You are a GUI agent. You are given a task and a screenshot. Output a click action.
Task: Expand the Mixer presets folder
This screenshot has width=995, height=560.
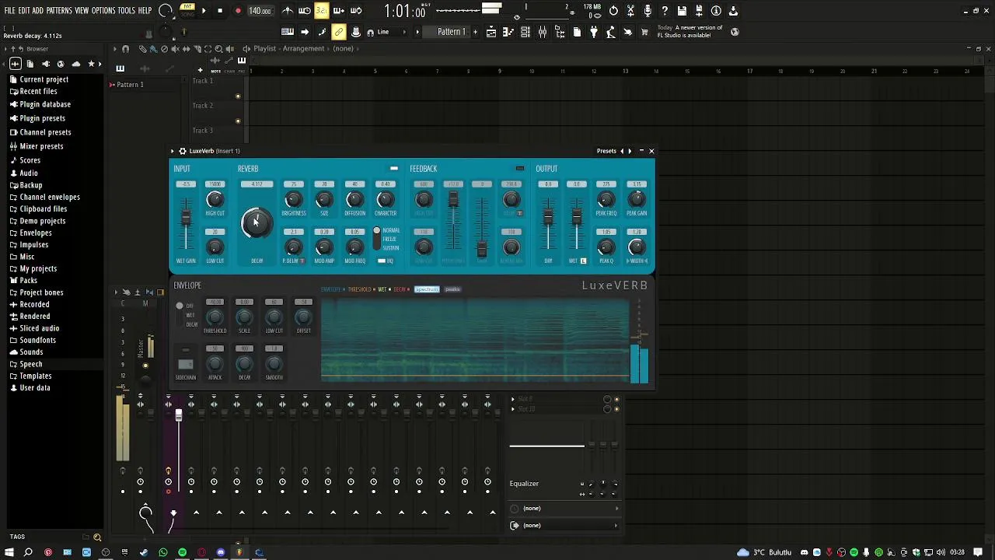41,146
